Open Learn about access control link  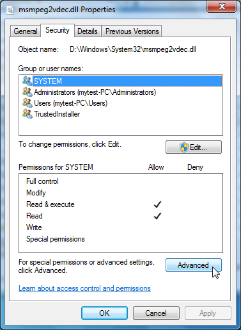[x=84, y=288]
